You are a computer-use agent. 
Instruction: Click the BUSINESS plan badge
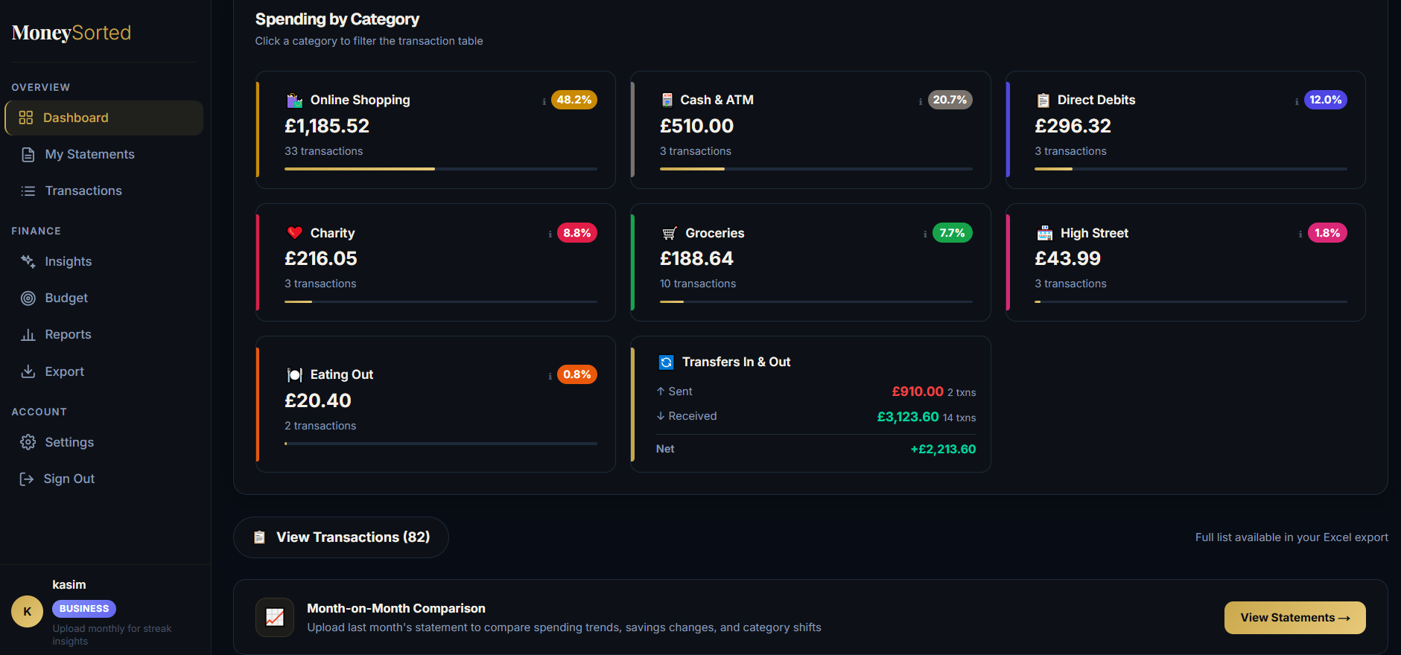(84, 609)
